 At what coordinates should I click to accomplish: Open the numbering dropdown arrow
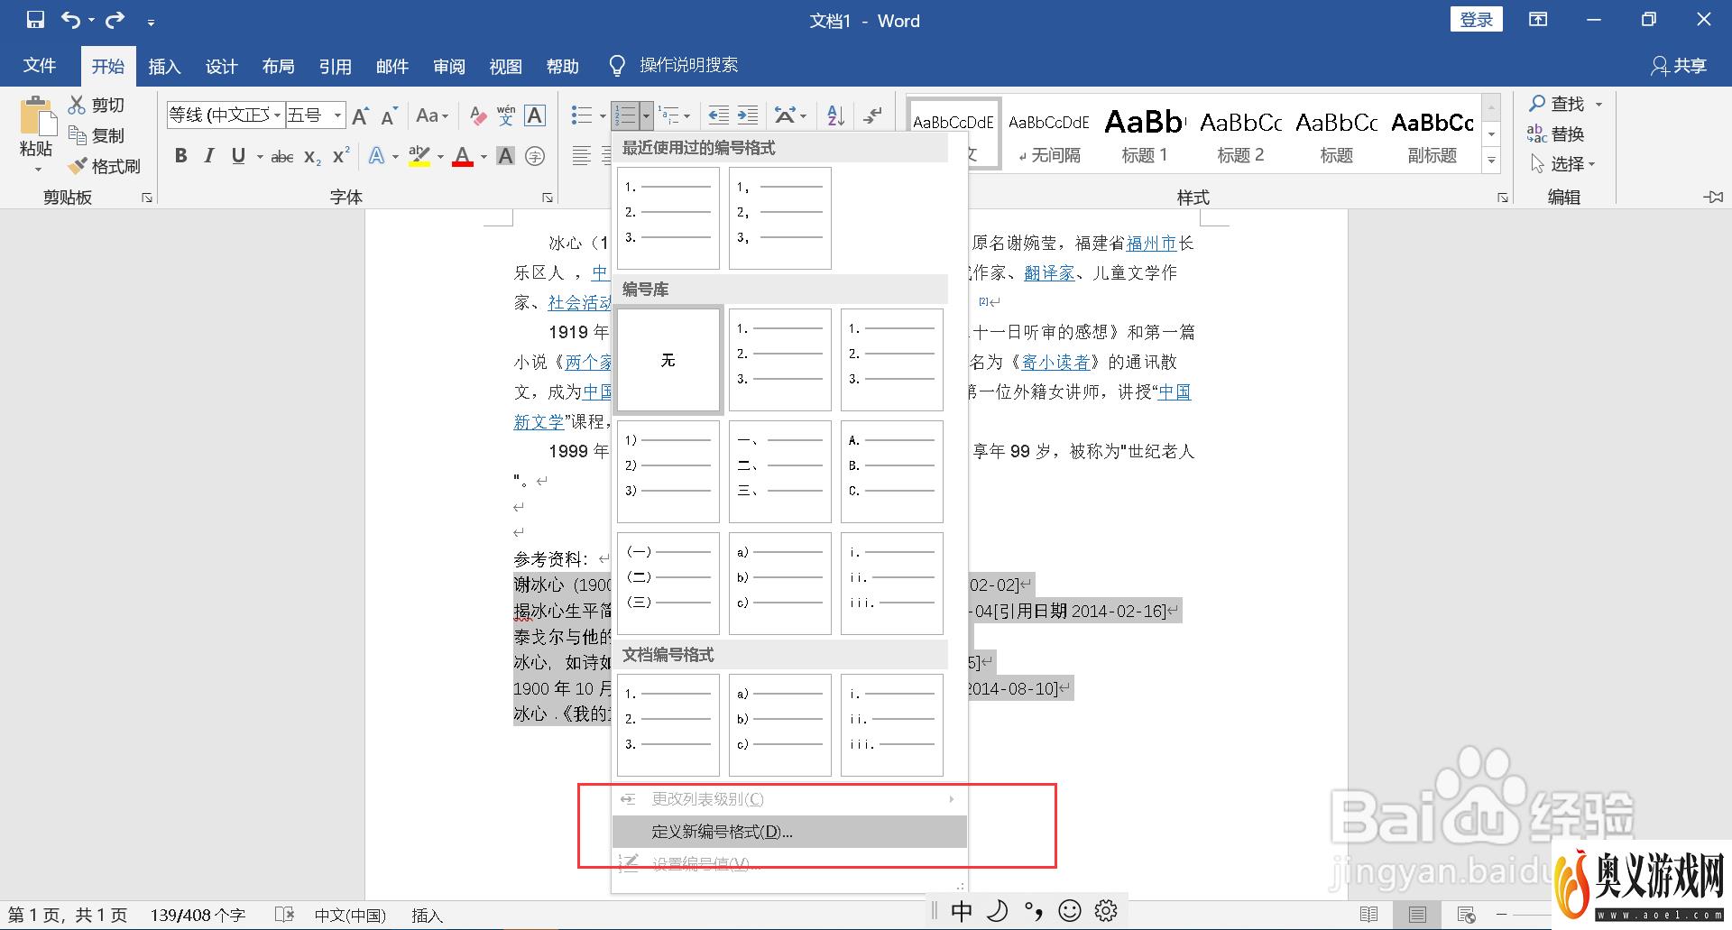646,115
